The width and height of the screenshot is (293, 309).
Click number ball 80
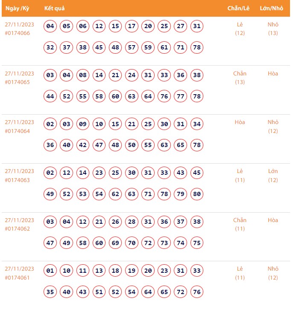pyautogui.click(x=197, y=194)
